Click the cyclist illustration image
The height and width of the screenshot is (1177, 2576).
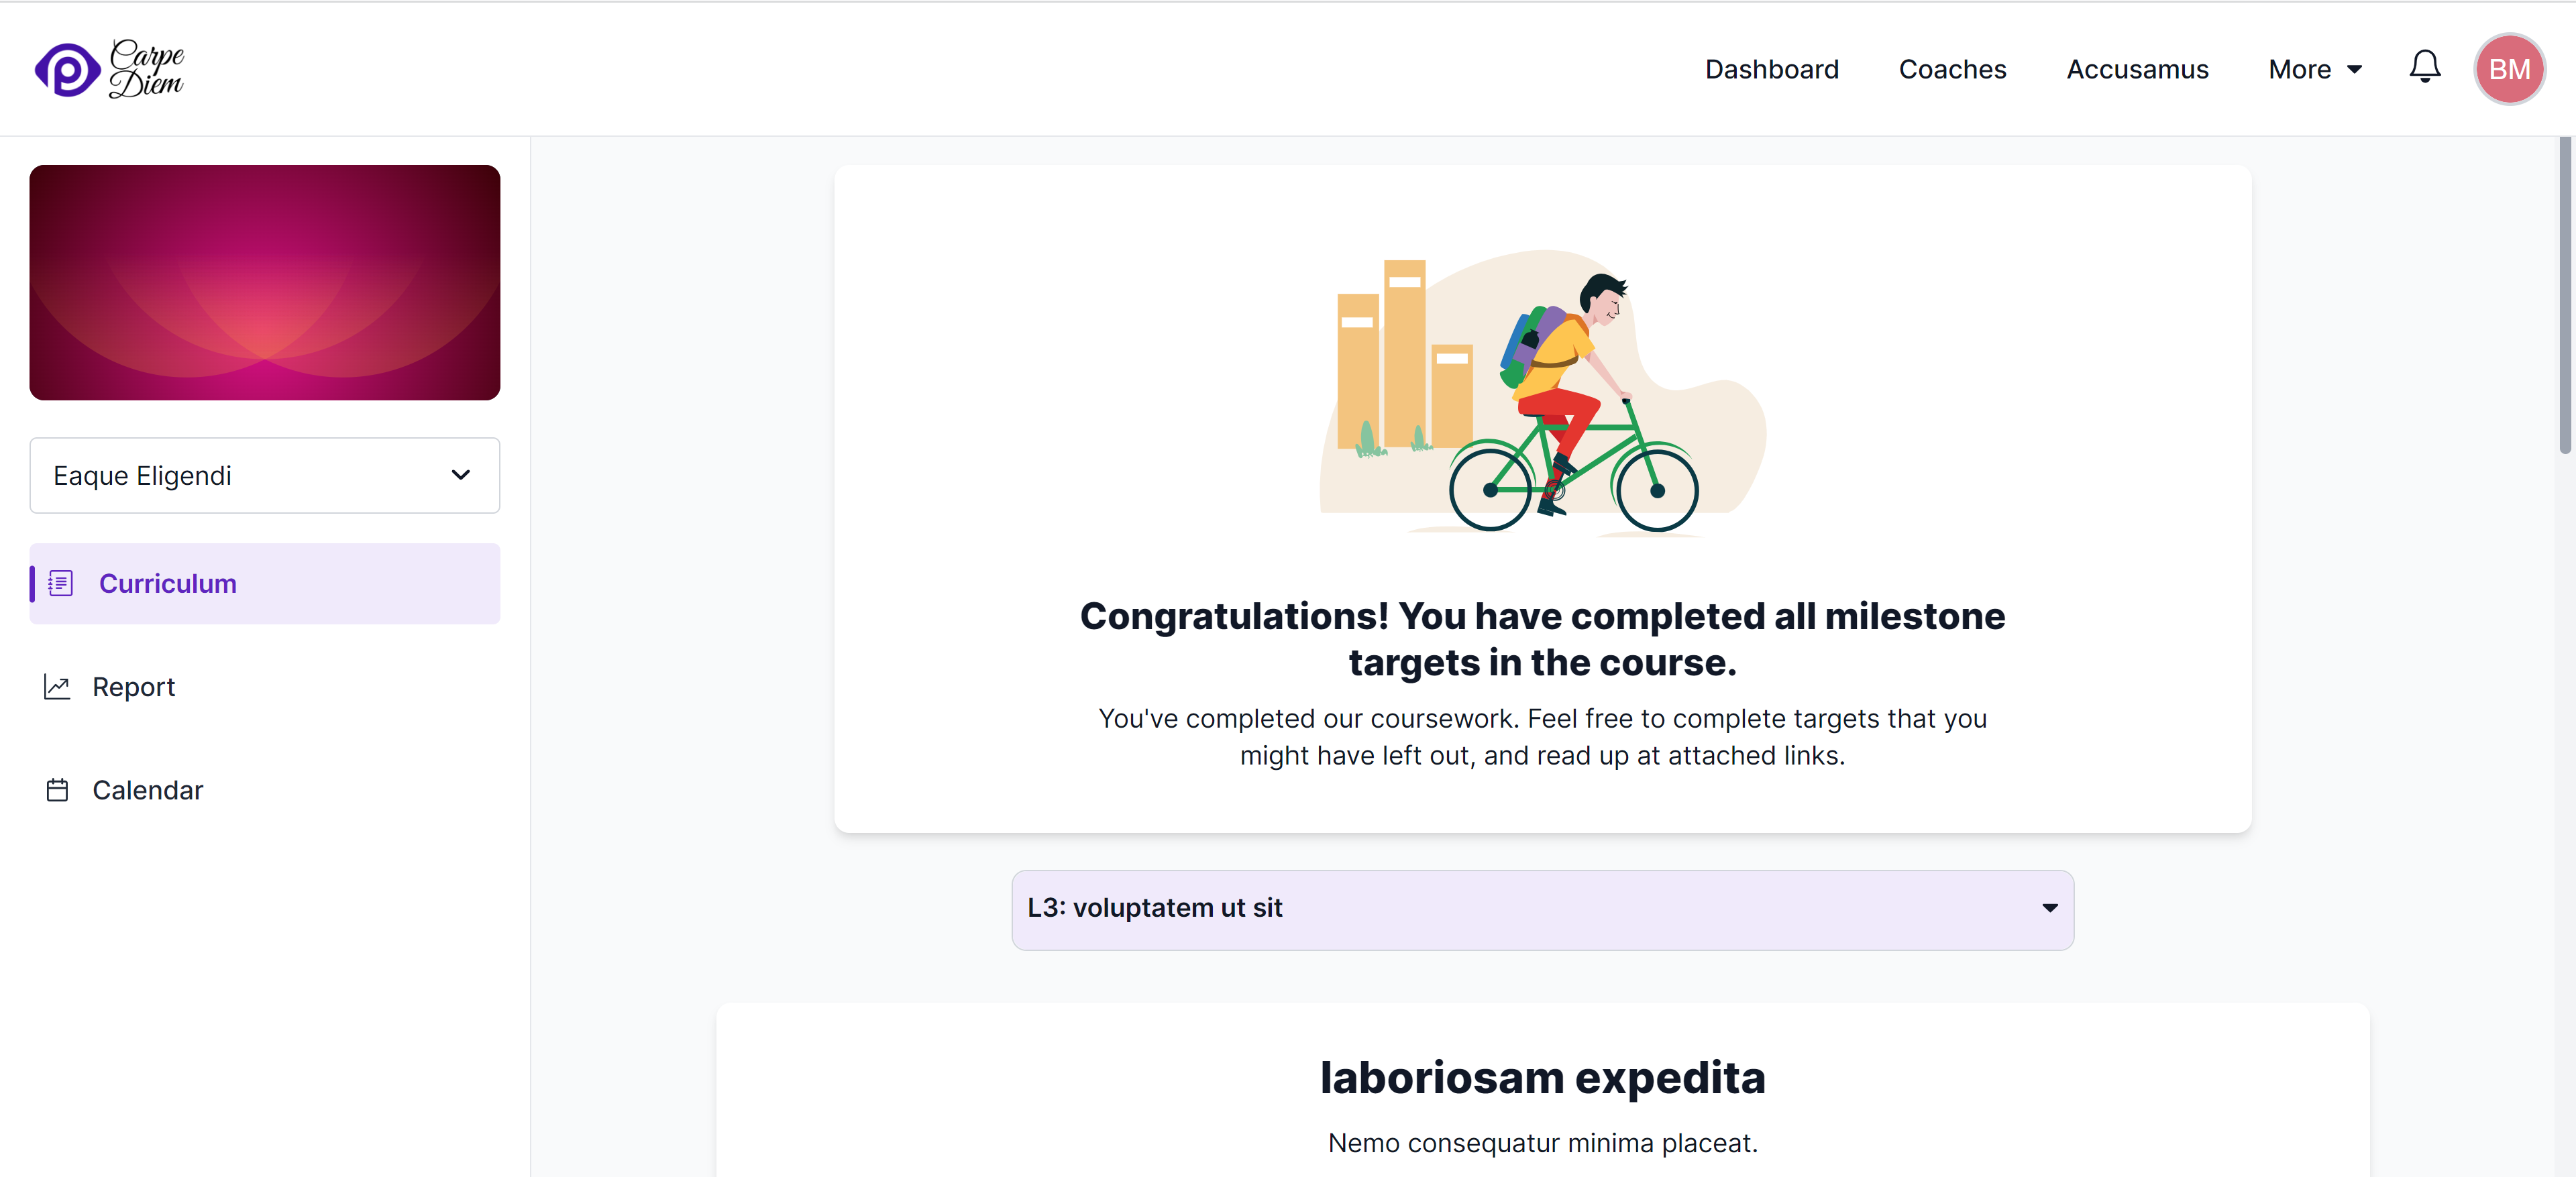[1545, 395]
